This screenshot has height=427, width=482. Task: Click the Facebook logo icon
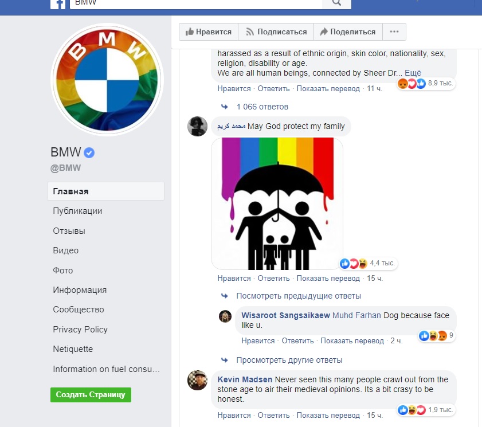tap(58, 5)
